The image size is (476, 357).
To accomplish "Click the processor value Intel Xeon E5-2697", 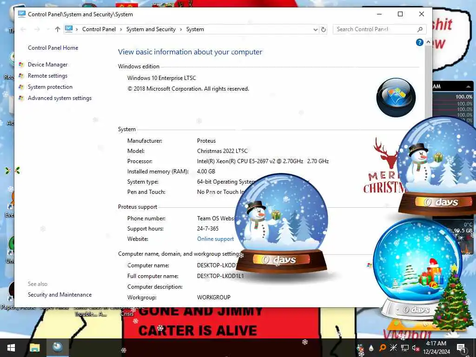I will click(x=263, y=161).
